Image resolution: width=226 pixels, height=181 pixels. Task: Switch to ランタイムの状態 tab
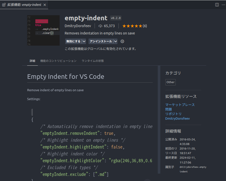(93, 61)
